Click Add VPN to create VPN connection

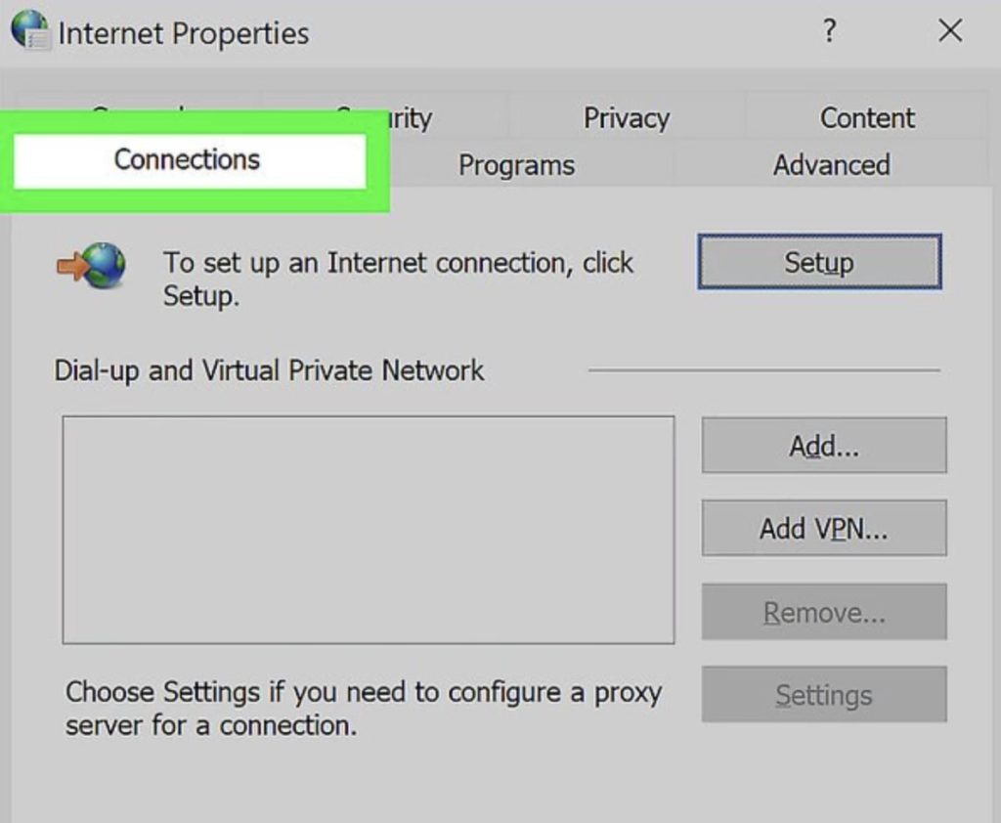[823, 528]
